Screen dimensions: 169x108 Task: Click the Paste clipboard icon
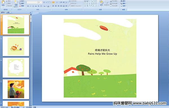click(3, 3)
